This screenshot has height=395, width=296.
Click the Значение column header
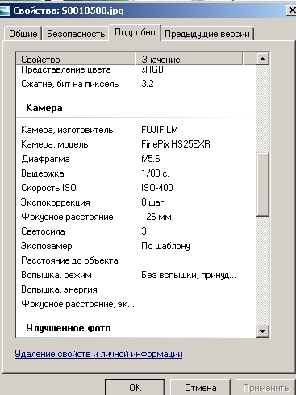189,60
